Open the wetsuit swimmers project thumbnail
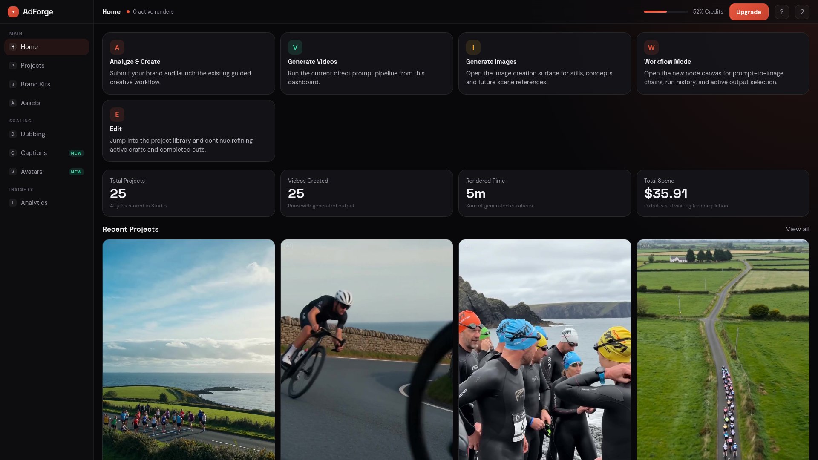Screen dimensions: 818x460 tap(545, 349)
